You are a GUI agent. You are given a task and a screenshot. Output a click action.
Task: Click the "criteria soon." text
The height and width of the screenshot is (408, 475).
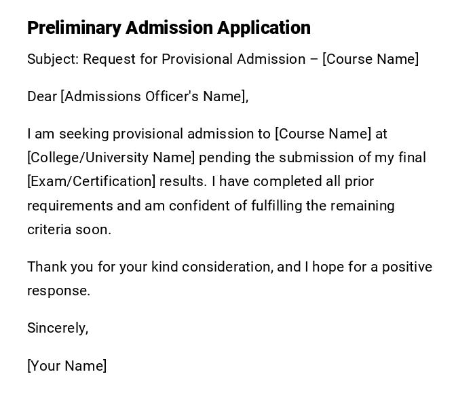69,229
